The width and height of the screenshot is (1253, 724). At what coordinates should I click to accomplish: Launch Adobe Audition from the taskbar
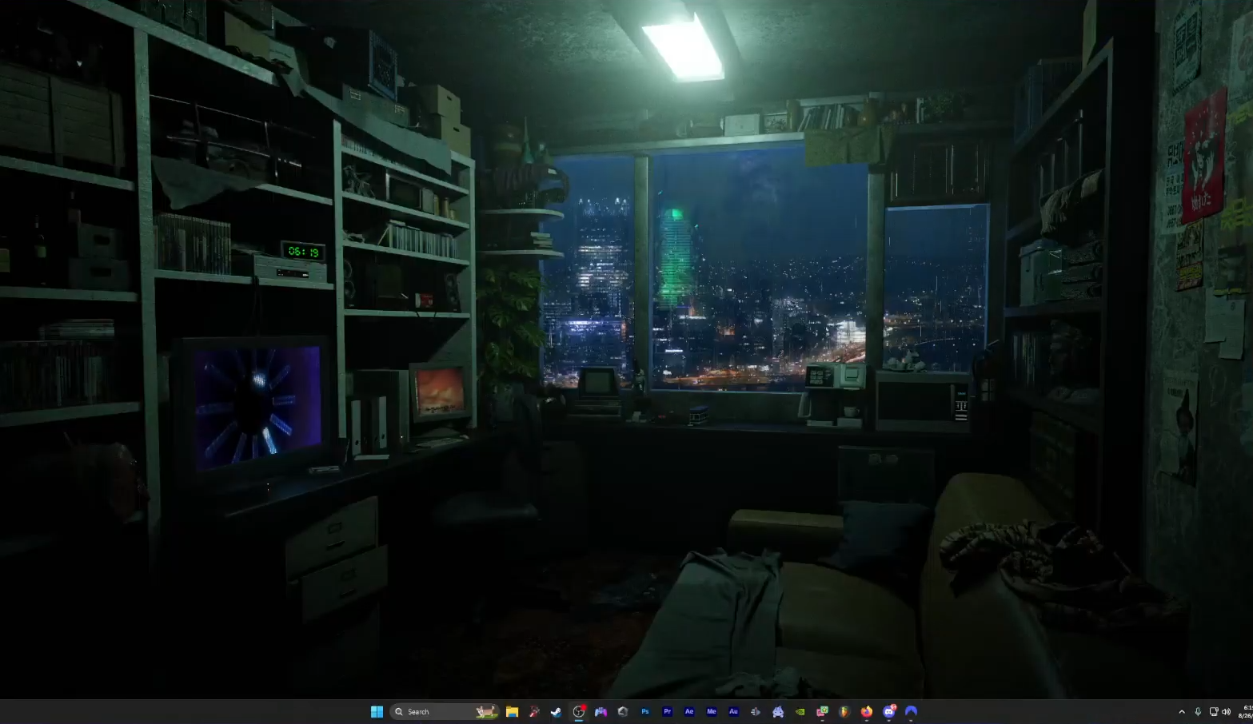[x=733, y=711]
